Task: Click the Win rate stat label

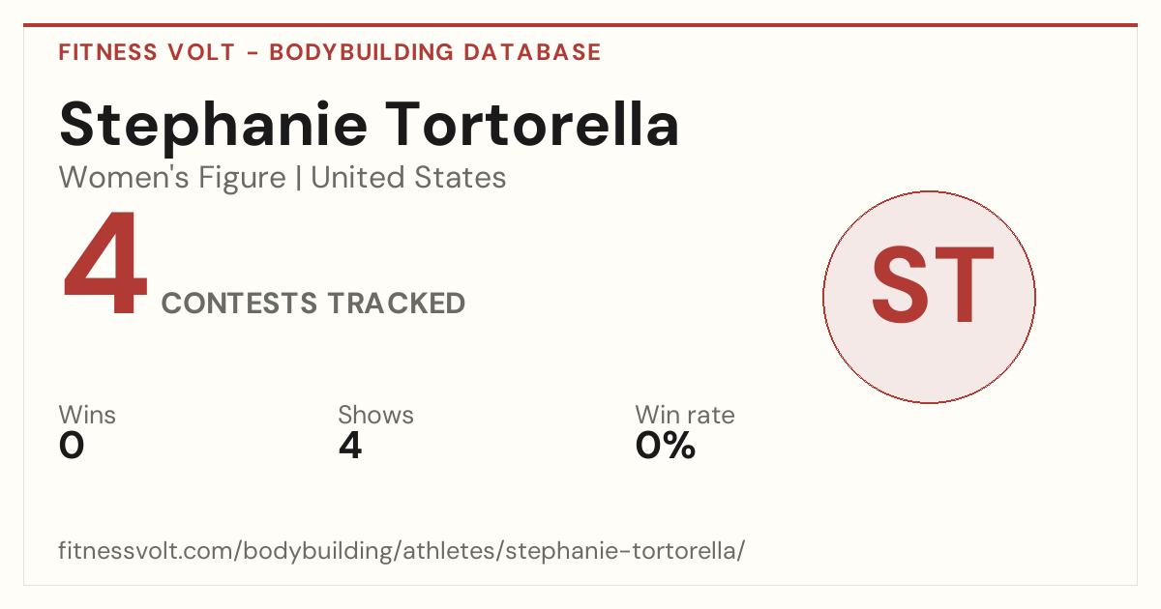Action: point(685,415)
